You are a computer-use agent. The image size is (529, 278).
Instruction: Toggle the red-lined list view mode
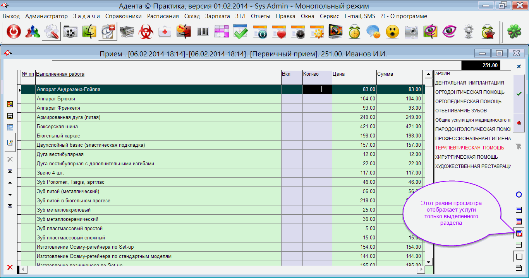[519, 222]
